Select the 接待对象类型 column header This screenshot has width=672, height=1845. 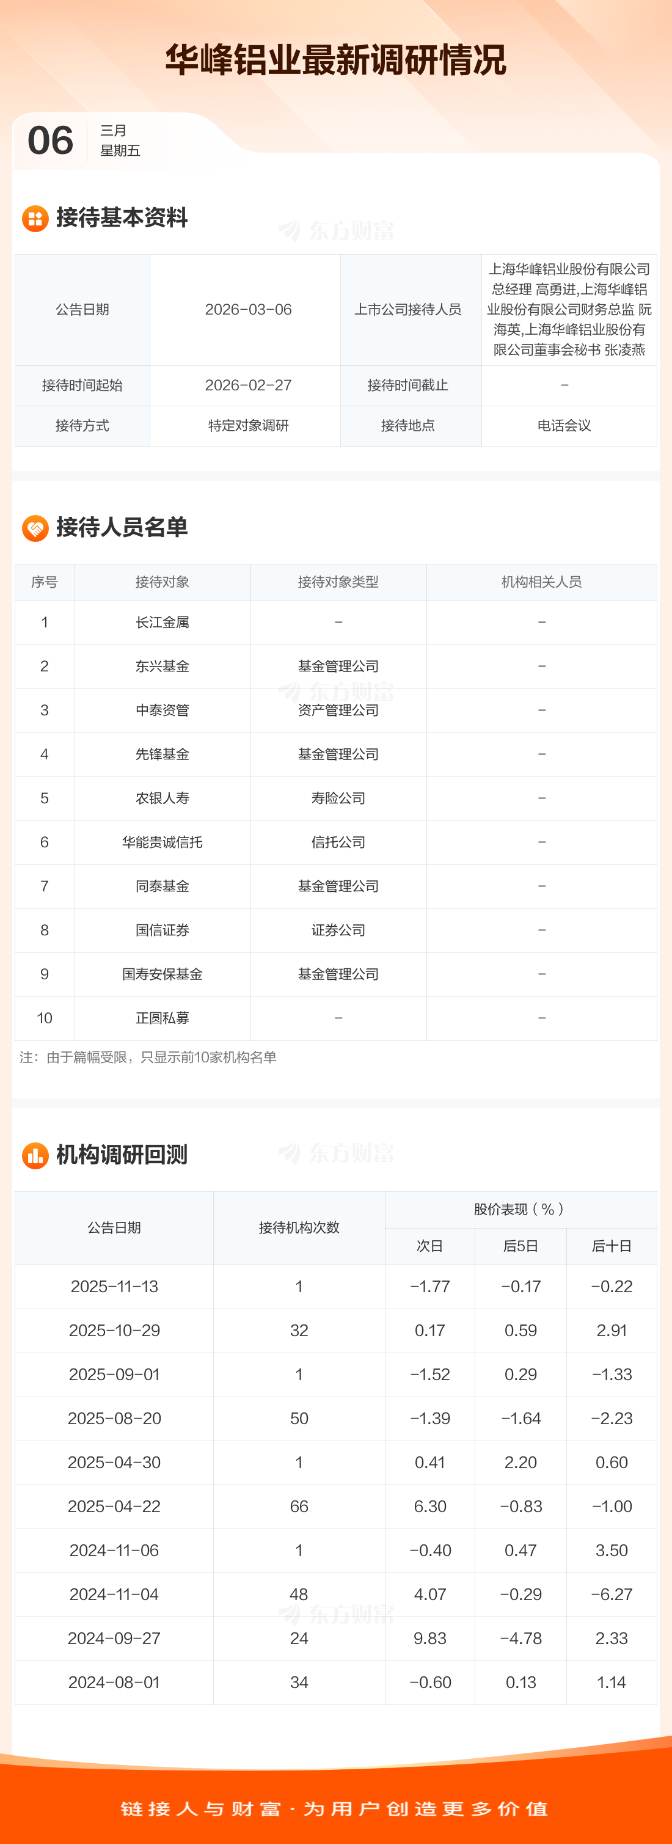[338, 582]
